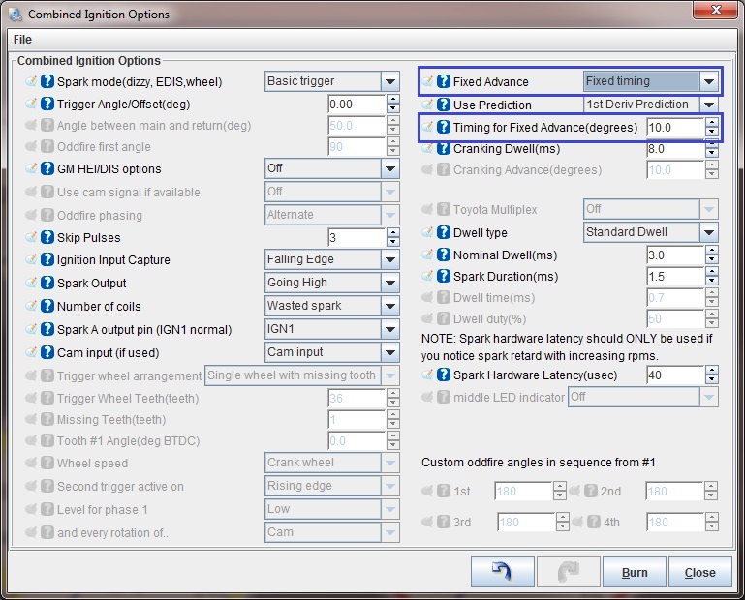Raise Timing for Fixed Advance stepper up
The height and width of the screenshot is (600, 745).
pyautogui.click(x=711, y=123)
